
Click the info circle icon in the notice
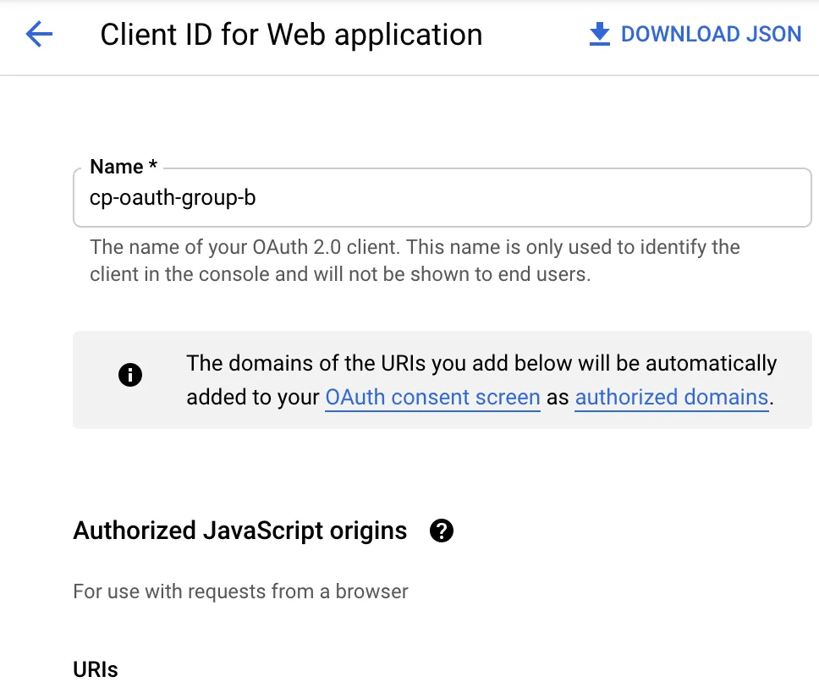click(x=130, y=375)
